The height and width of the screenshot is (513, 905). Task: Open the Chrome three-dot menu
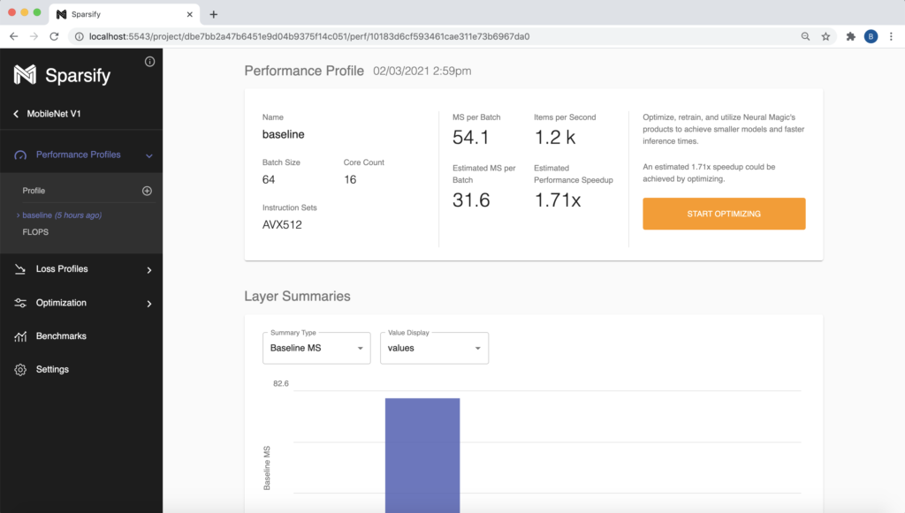tap(891, 36)
